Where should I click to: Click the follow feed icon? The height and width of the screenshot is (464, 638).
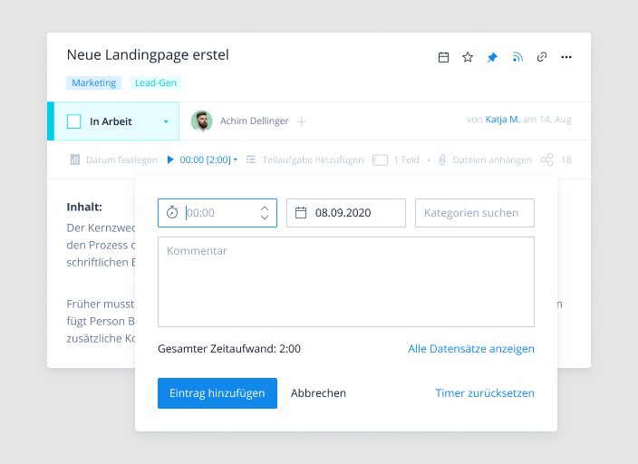pos(517,57)
